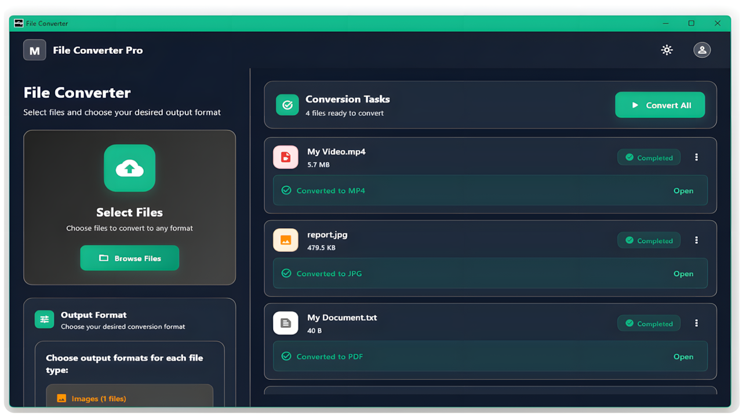Click the Browse Files button
This screenshot has width=742, height=417.
click(x=129, y=258)
